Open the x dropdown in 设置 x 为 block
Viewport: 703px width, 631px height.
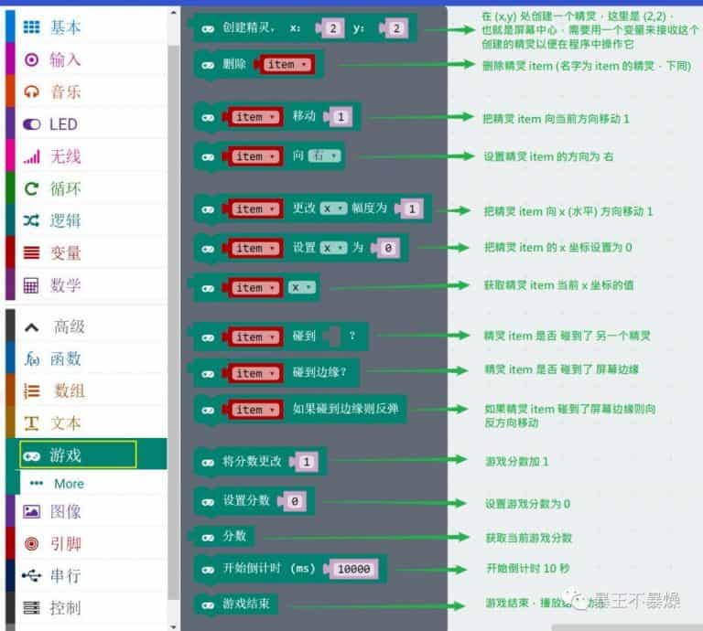333,248
